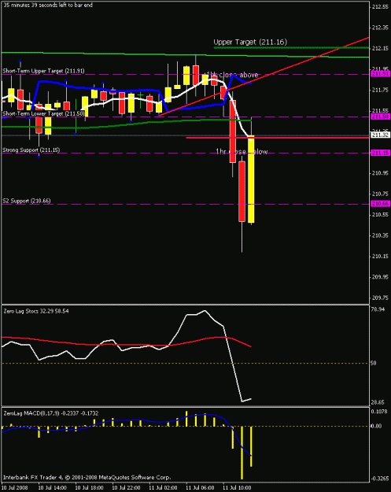Select the red candle with longest lower wick
Image resolution: width=391 pixels, height=492 pixels.
[x=242, y=191]
